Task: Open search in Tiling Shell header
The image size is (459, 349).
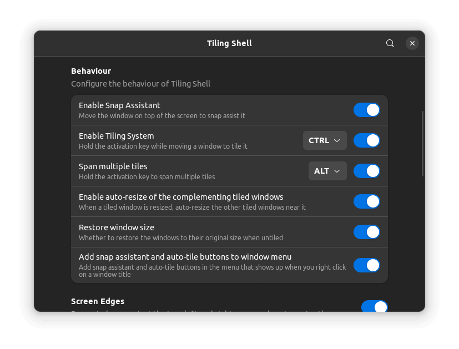Action: [390, 43]
